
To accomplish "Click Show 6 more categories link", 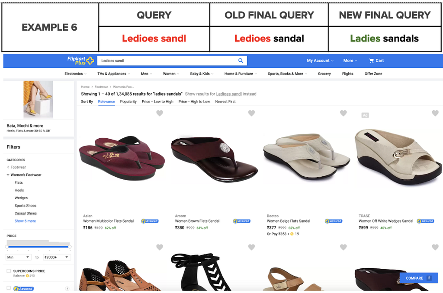I will (x=25, y=221).
